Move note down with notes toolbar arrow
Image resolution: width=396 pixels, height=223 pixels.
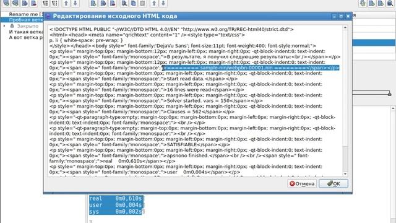click(163, 3)
